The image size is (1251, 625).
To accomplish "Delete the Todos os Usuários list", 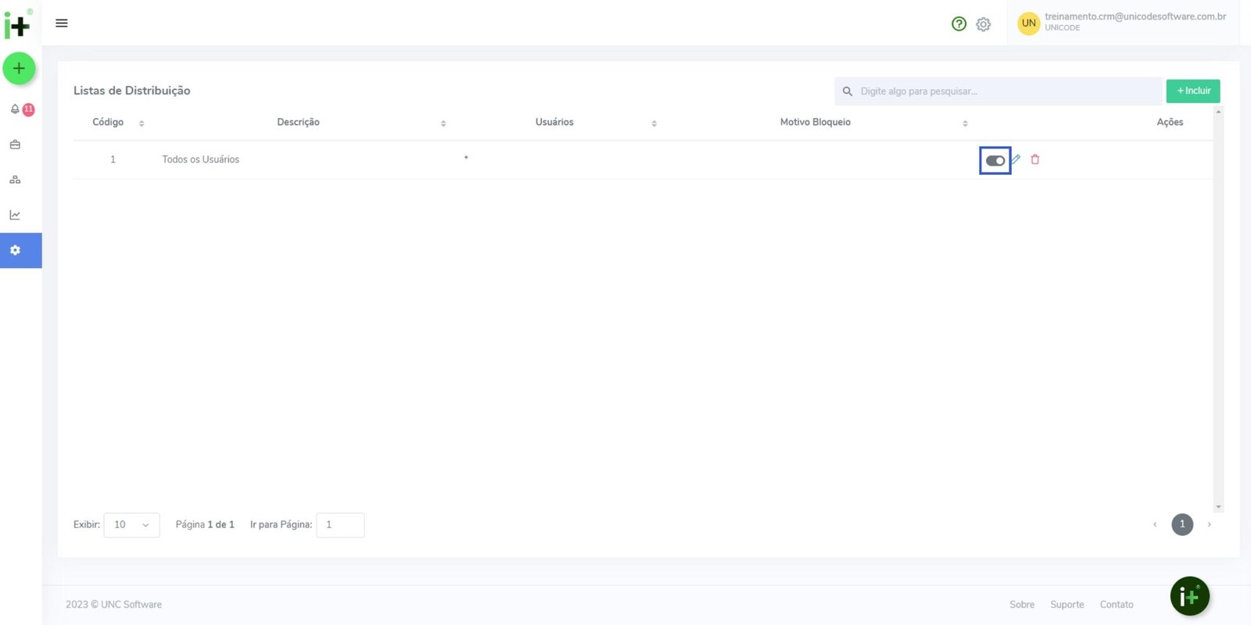I will coord(1035,159).
